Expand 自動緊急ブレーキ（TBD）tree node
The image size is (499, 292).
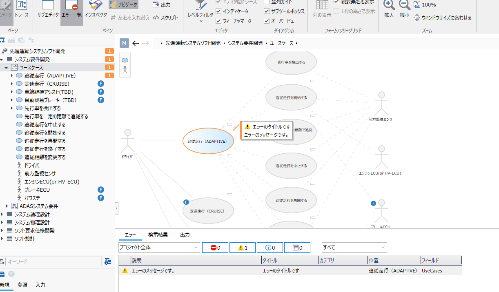tap(11, 100)
